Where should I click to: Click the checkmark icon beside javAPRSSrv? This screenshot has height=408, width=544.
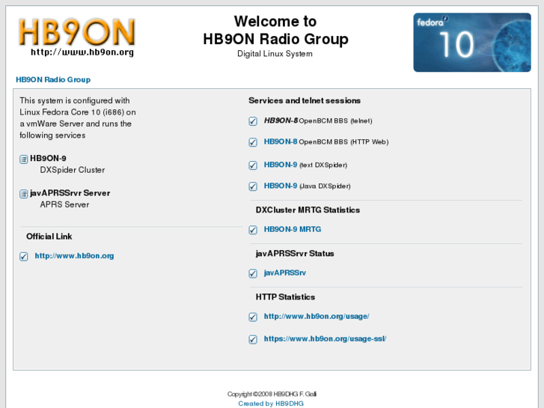(x=253, y=273)
